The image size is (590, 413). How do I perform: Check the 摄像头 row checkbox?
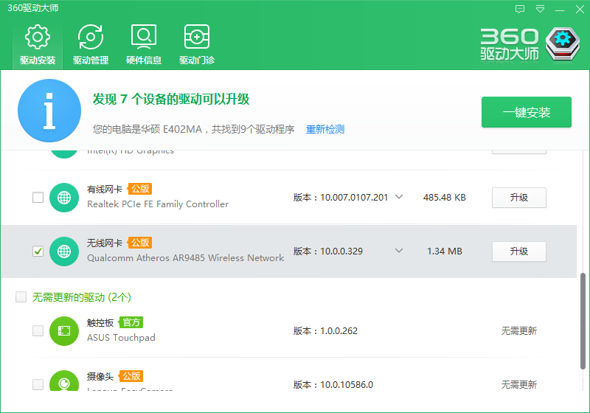click(x=38, y=384)
